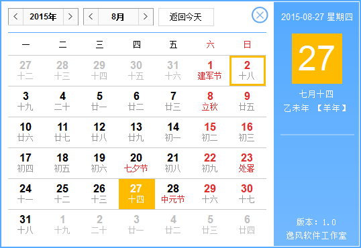The image size is (361, 248).
Task: Select August 18 初五
Action: pos(62,163)
